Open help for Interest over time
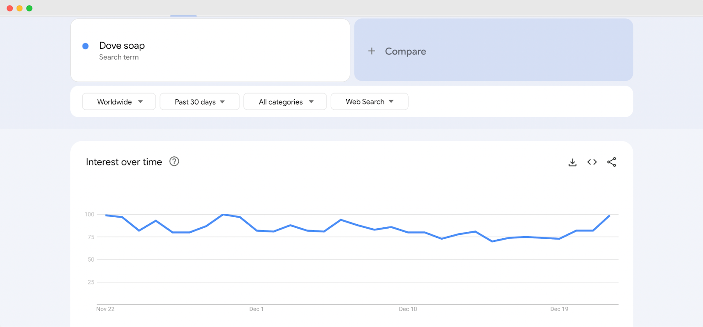703x327 pixels. (174, 162)
